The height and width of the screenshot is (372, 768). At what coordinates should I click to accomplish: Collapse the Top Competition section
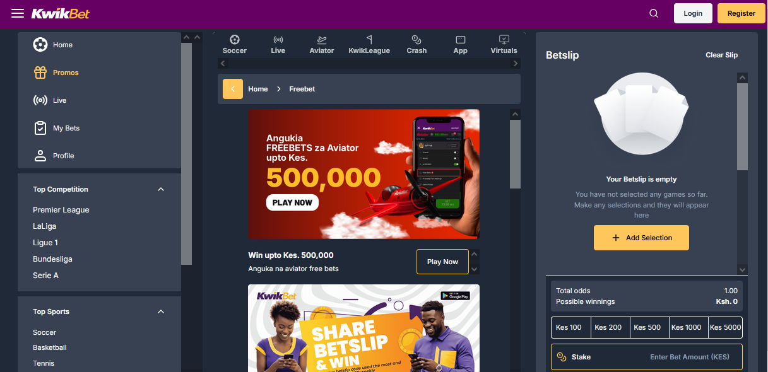coord(161,189)
